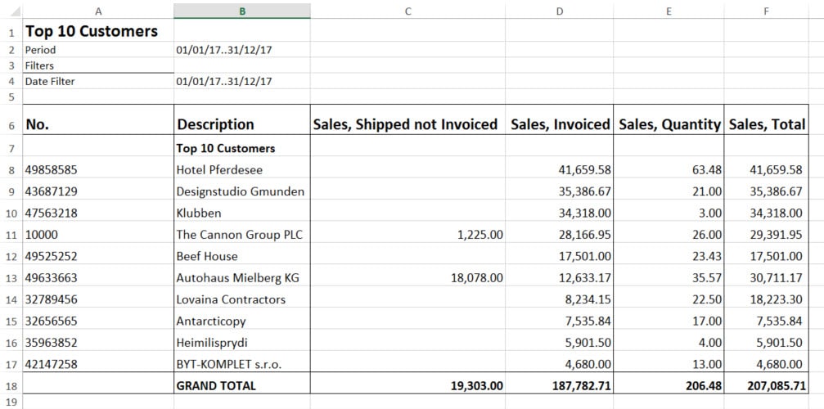Select column A header
The height and width of the screenshot is (409, 824).
click(x=98, y=11)
